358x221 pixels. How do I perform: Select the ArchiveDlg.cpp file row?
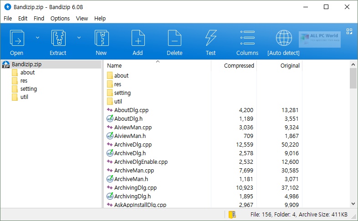tap(133, 144)
